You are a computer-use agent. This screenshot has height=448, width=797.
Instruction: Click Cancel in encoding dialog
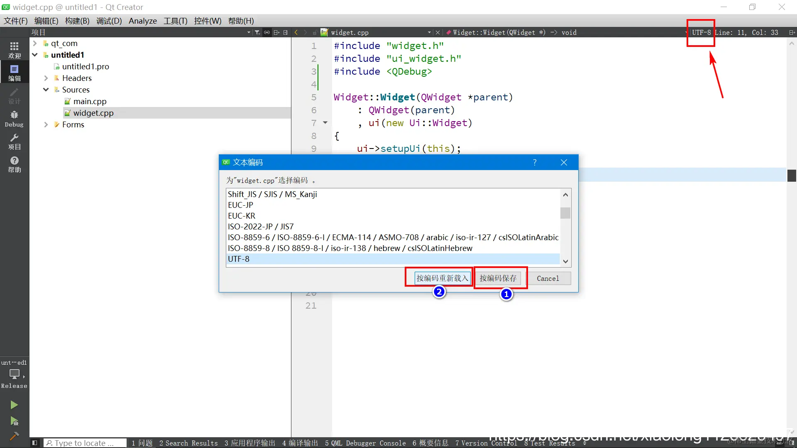(x=548, y=278)
